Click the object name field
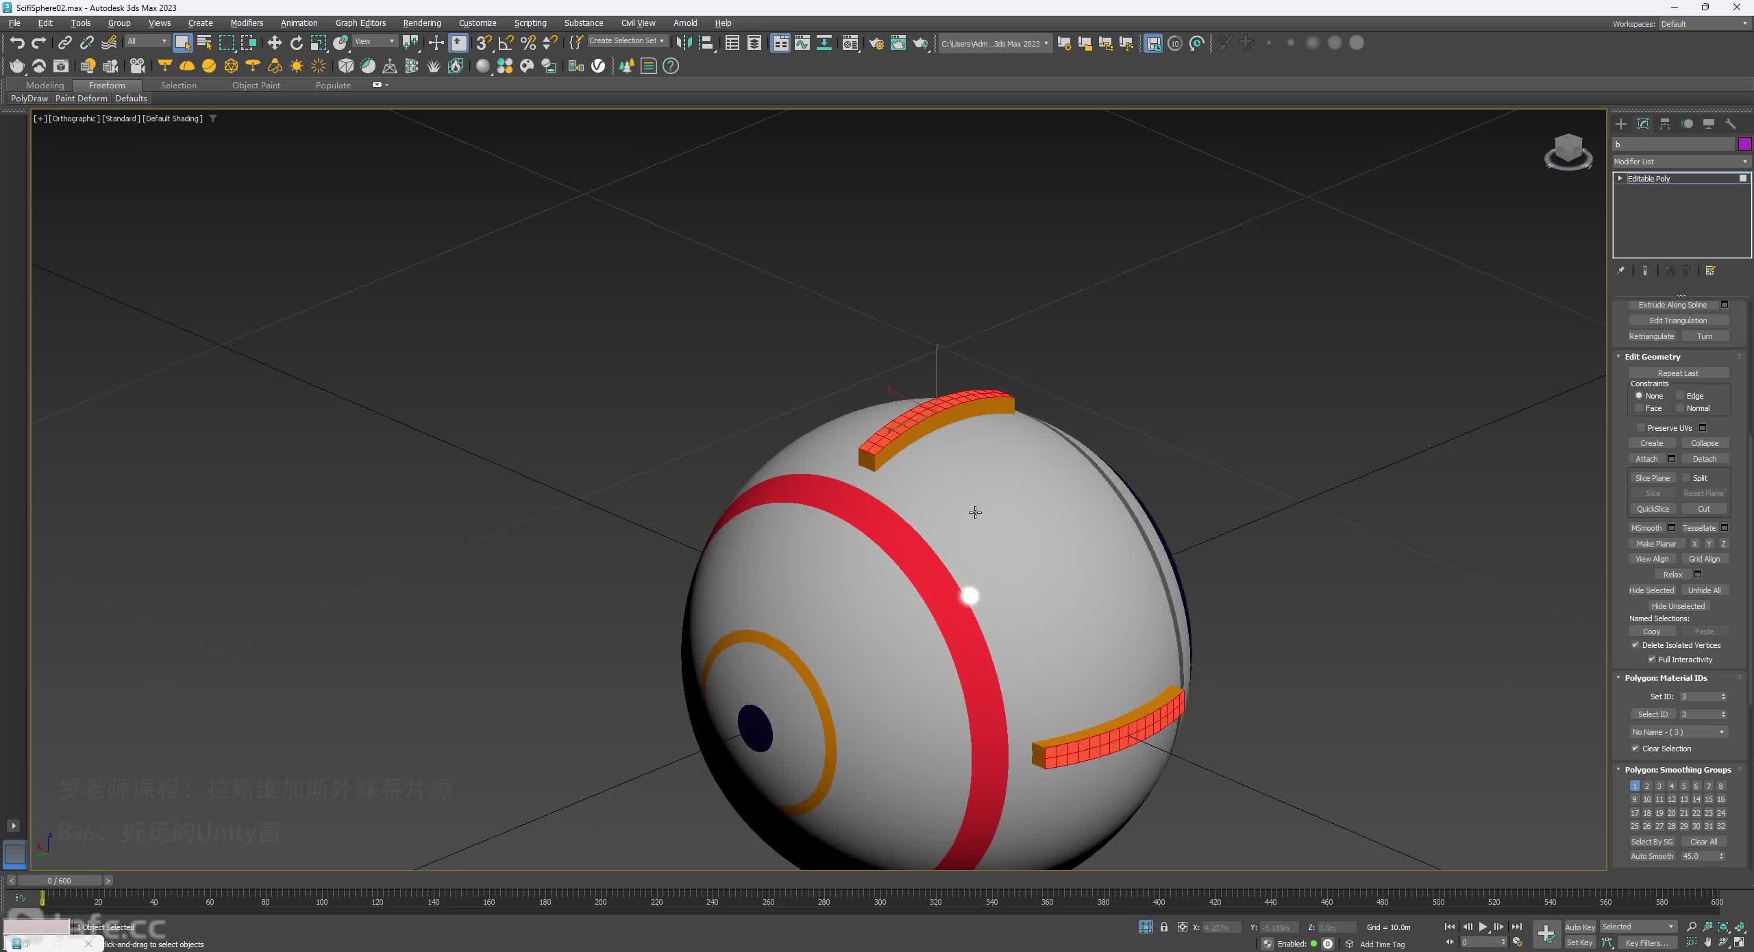Screen dimensions: 1754x952 (x=1674, y=144)
